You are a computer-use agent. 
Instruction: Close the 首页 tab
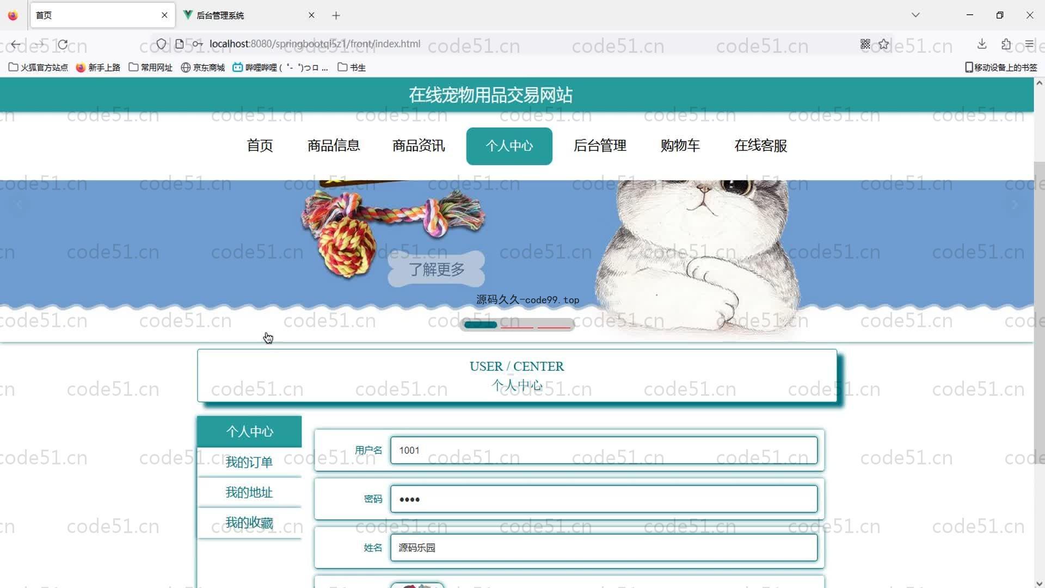pyautogui.click(x=164, y=15)
